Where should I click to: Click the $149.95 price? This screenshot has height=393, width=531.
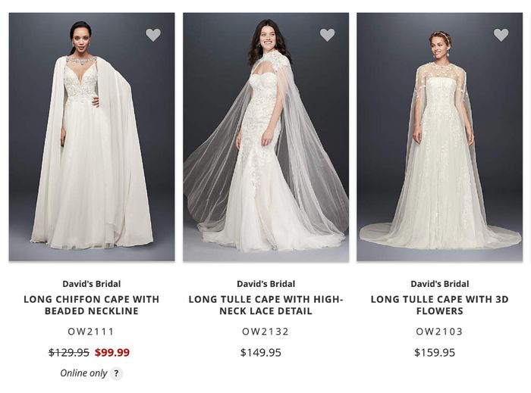pos(261,352)
